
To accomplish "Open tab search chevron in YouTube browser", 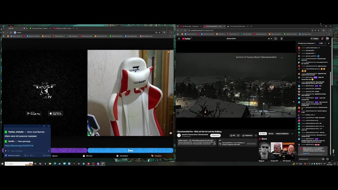I will [x=178, y=26].
